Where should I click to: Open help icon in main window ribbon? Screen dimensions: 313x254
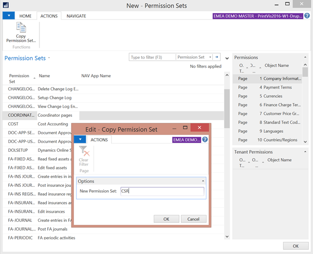point(307,16)
